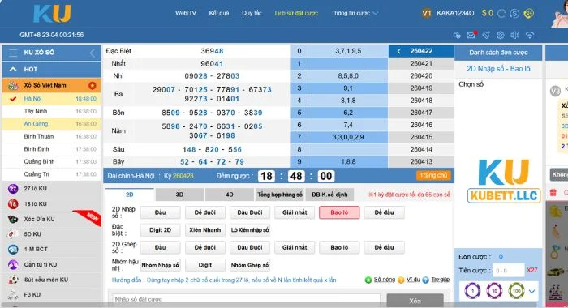This screenshot has height=308, width=568.
Task: Open the F3 KU game
Action: click(x=51, y=295)
